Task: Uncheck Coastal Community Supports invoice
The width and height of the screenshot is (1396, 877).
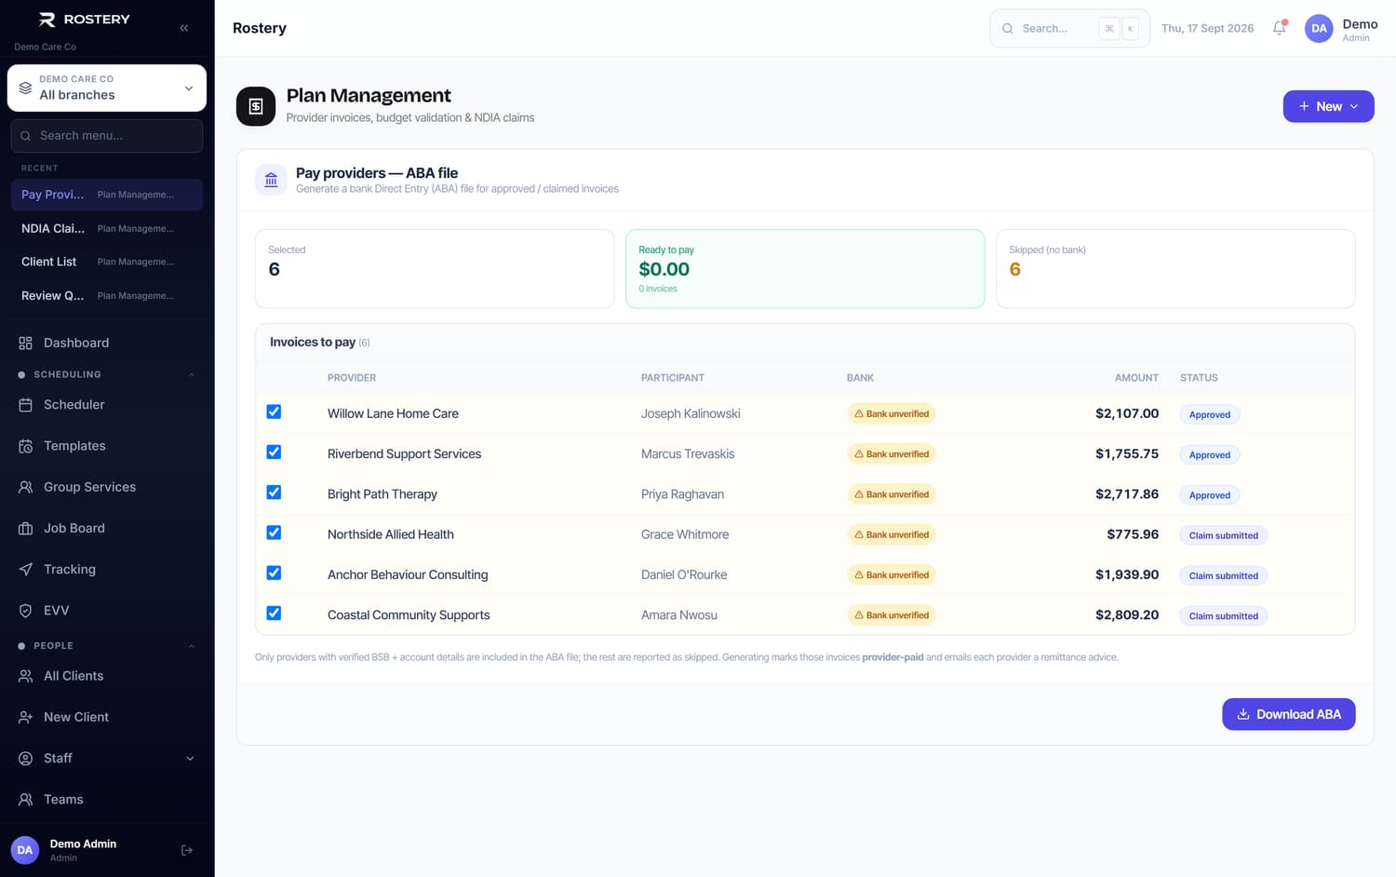Action: click(274, 613)
